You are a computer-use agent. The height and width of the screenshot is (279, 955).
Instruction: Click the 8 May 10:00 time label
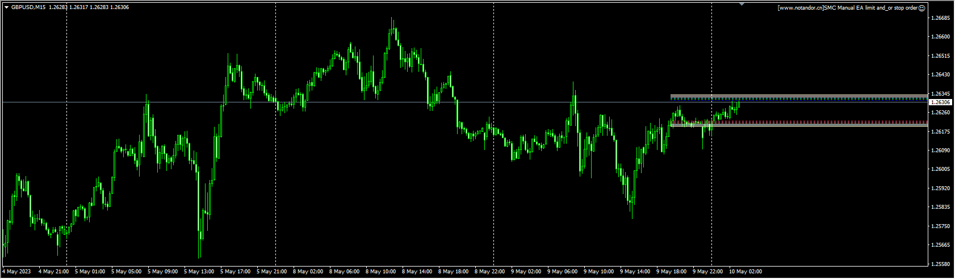click(380, 272)
